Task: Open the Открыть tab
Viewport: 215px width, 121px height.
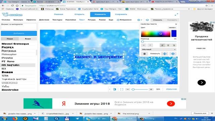Action: (79, 14)
